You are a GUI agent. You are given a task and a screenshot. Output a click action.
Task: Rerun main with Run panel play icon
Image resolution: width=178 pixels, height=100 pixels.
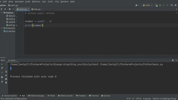[2, 64]
